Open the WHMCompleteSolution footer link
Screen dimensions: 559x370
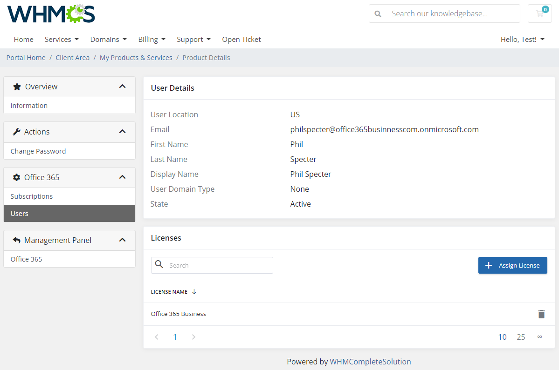pyautogui.click(x=370, y=362)
